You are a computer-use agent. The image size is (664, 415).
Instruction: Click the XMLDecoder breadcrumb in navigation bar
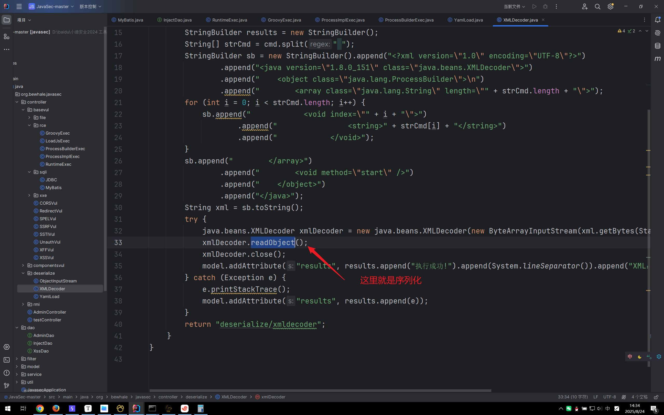pyautogui.click(x=234, y=397)
